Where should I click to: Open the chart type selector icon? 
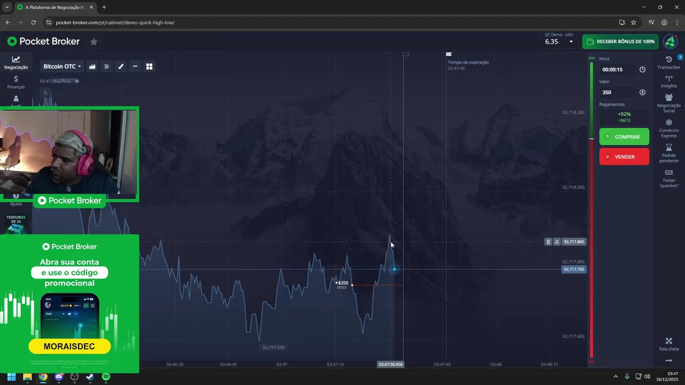click(x=92, y=66)
